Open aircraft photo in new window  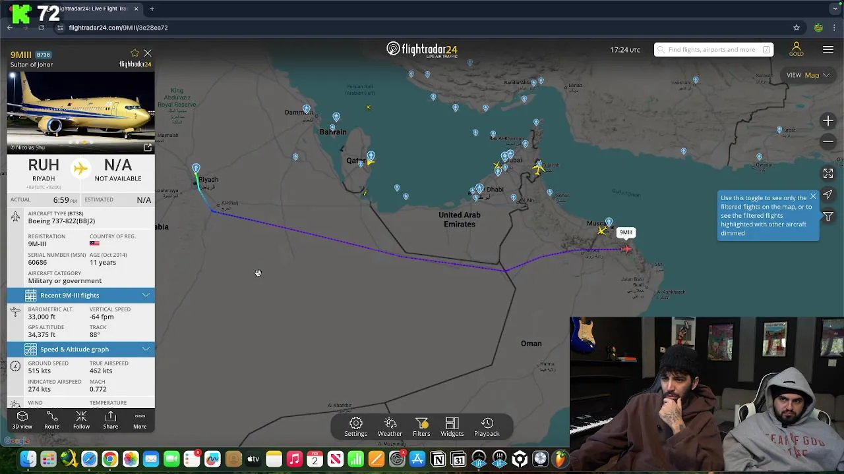tap(148, 147)
